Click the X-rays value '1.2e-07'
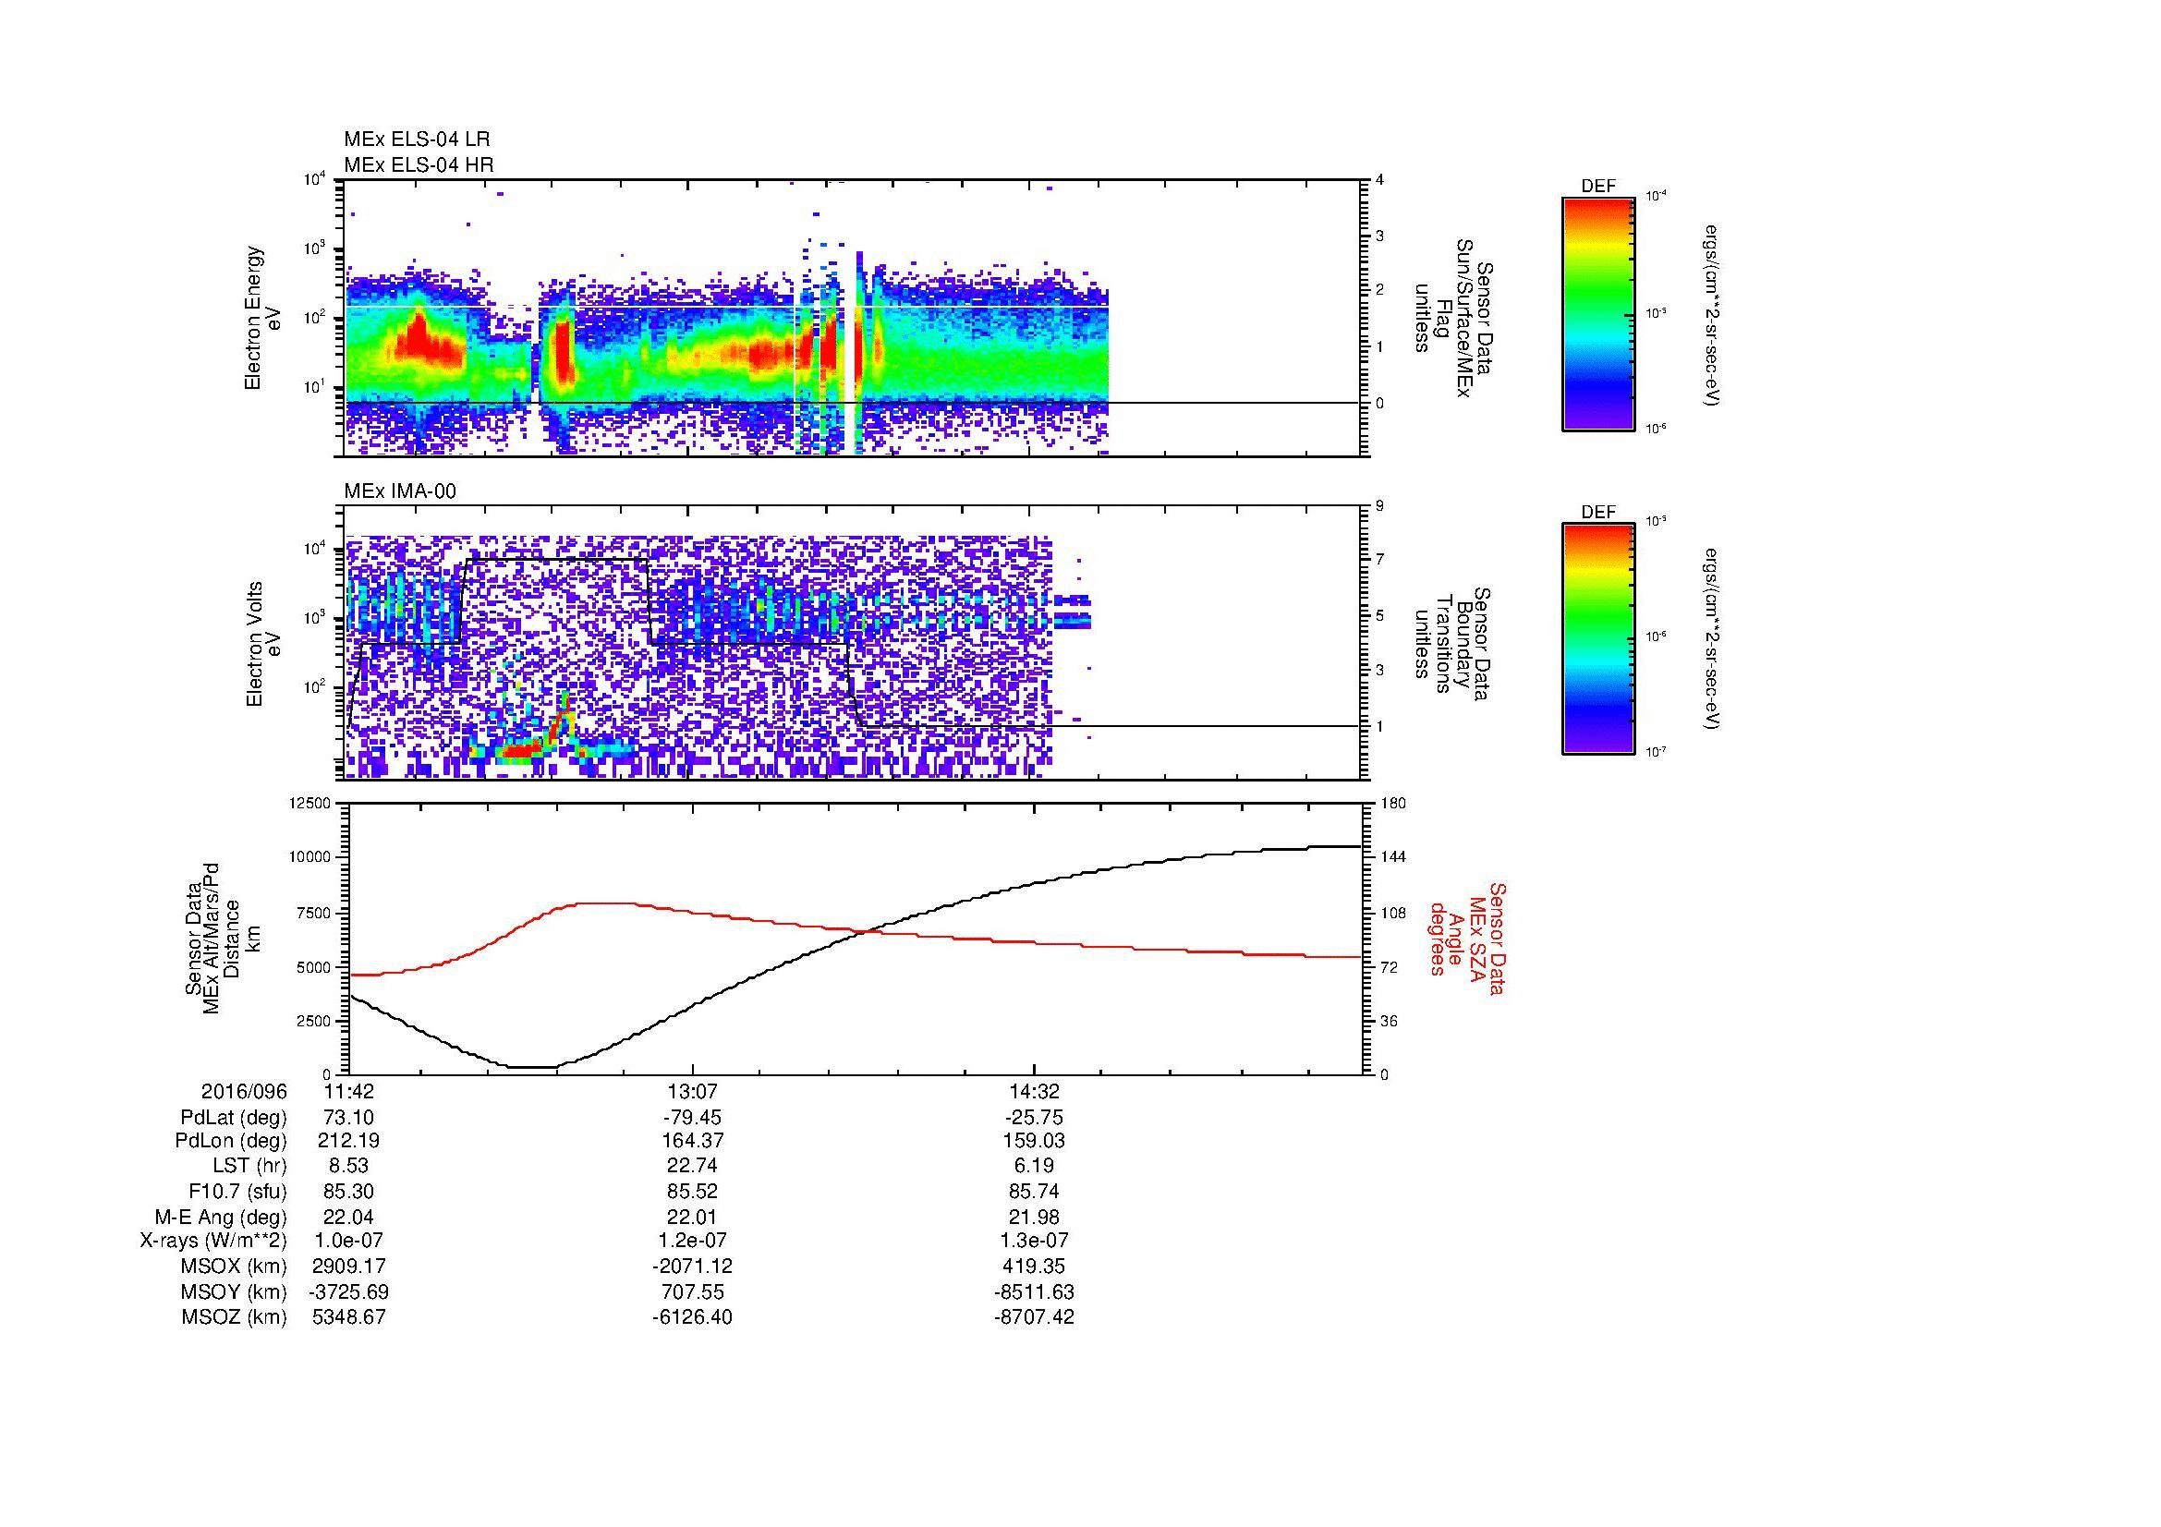The image size is (2161, 1527). [692, 1241]
